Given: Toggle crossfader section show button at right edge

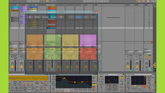Looking at the screenshot, I should 155,71.
